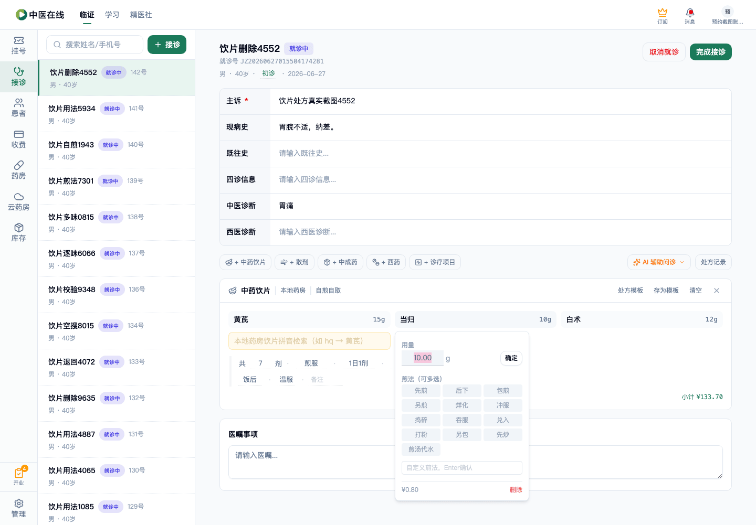This screenshot has height=525, width=756.
Task: Toggle 吞服 decoction method
Action: pos(462,420)
